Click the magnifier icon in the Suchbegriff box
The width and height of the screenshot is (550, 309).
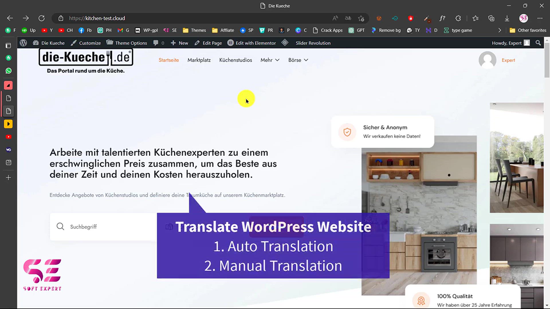coord(60,226)
